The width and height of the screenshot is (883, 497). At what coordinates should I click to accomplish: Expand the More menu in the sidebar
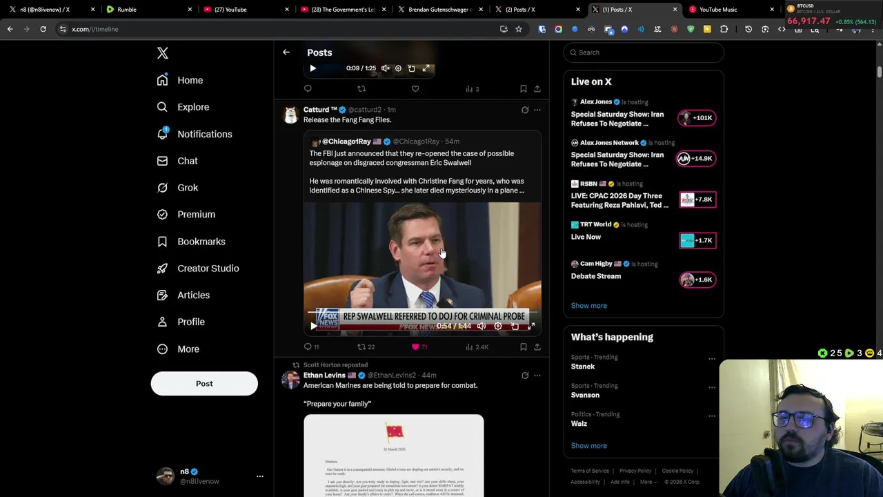[x=178, y=349]
